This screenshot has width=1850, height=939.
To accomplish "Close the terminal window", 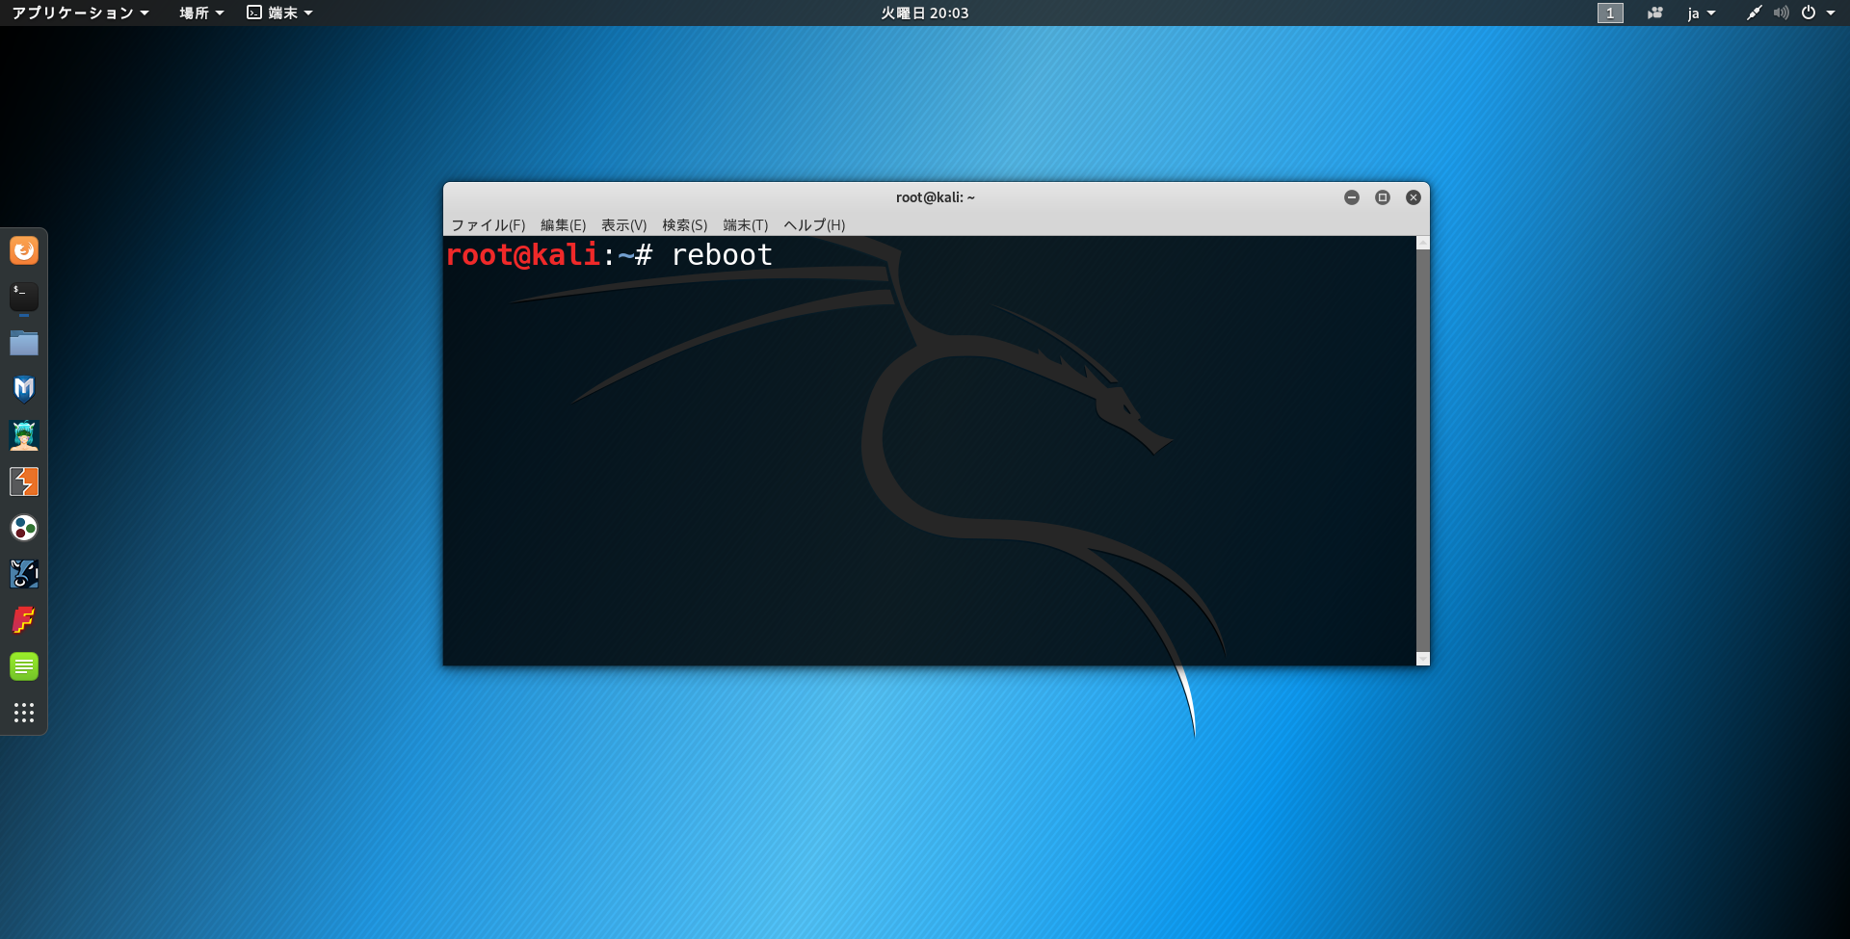I will click(1414, 197).
